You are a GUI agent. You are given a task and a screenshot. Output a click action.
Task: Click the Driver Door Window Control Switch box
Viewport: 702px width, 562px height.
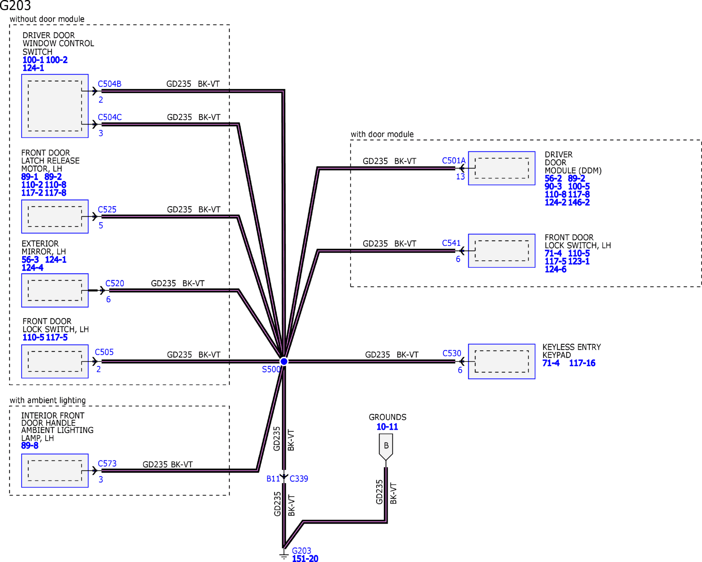(55, 106)
